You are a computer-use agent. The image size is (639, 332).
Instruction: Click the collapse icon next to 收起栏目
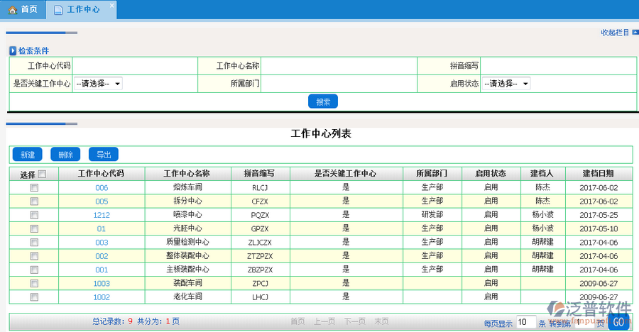coord(634,32)
